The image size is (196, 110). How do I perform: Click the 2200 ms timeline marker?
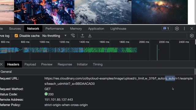(164, 42)
